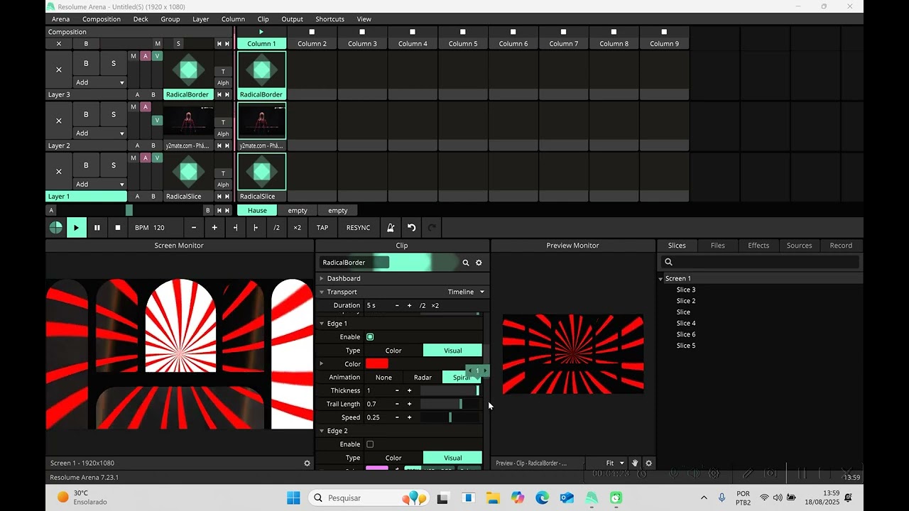Bypass Layer 3 with the B toggle
909x511 pixels.
click(87, 63)
